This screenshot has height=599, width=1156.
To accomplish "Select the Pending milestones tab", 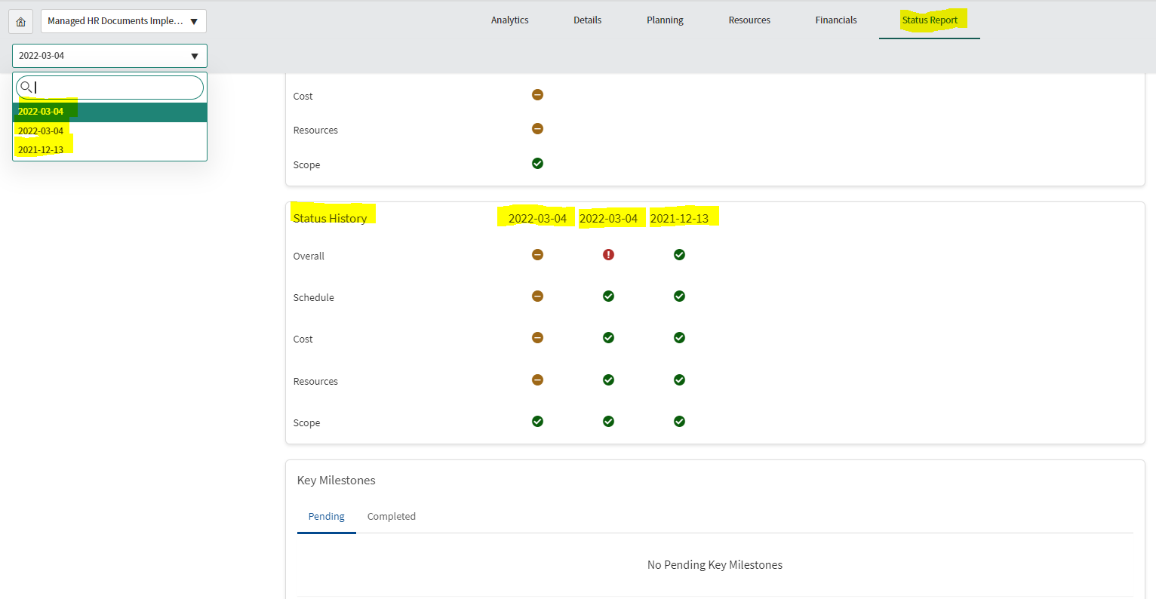I will [x=326, y=517].
